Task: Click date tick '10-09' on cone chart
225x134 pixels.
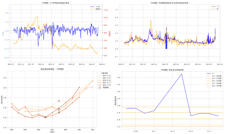Action: pyautogui.click(x=136, y=131)
